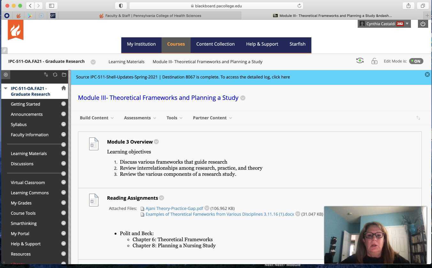Viewport: 432px width, 268px height.
Task: Turn off Edit Mode
Action: [x=416, y=61]
